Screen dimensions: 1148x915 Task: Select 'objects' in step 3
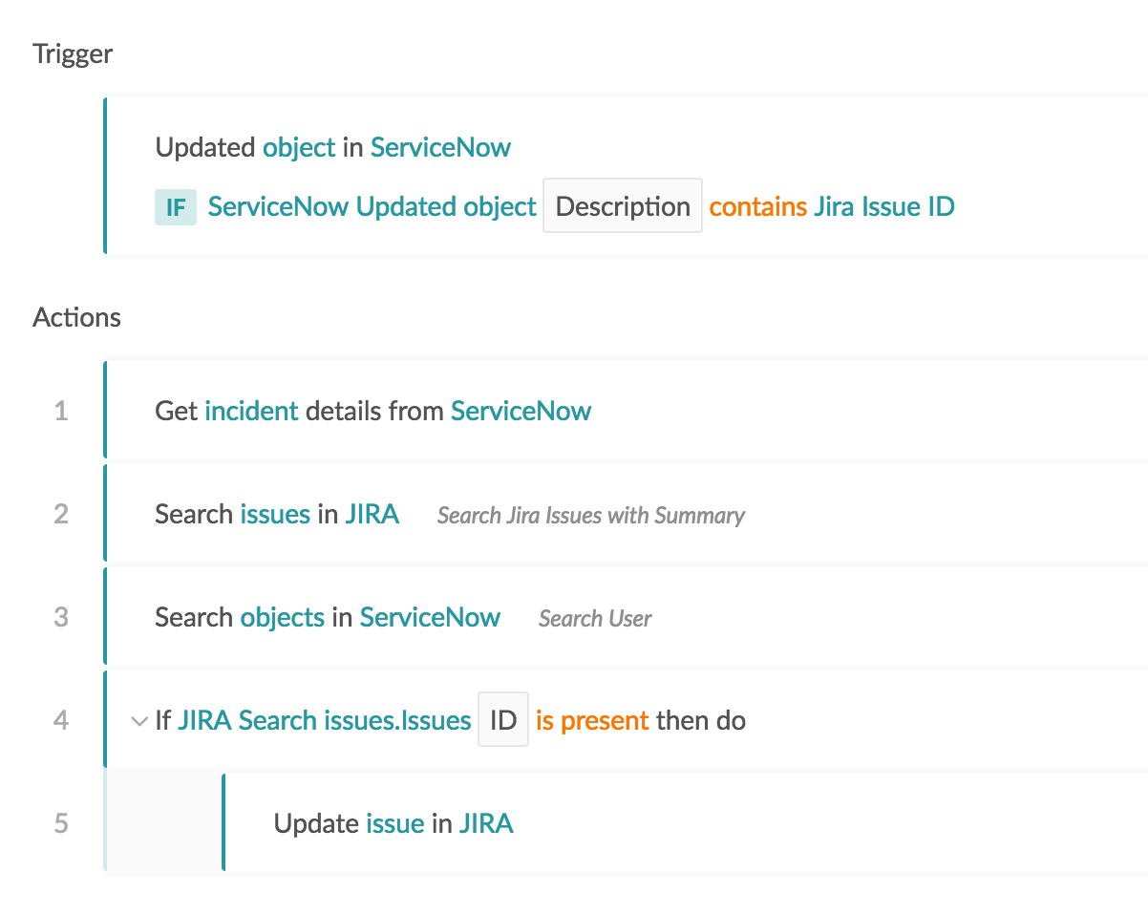pos(283,617)
